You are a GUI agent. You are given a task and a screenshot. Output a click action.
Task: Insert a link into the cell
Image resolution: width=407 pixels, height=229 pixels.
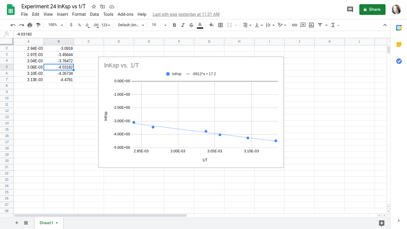tap(295, 25)
